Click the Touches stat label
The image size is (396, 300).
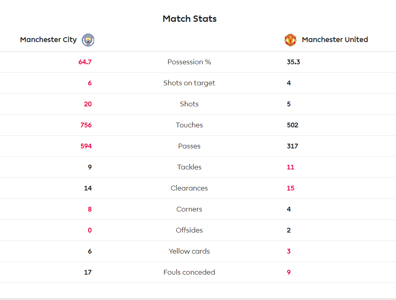click(x=189, y=125)
